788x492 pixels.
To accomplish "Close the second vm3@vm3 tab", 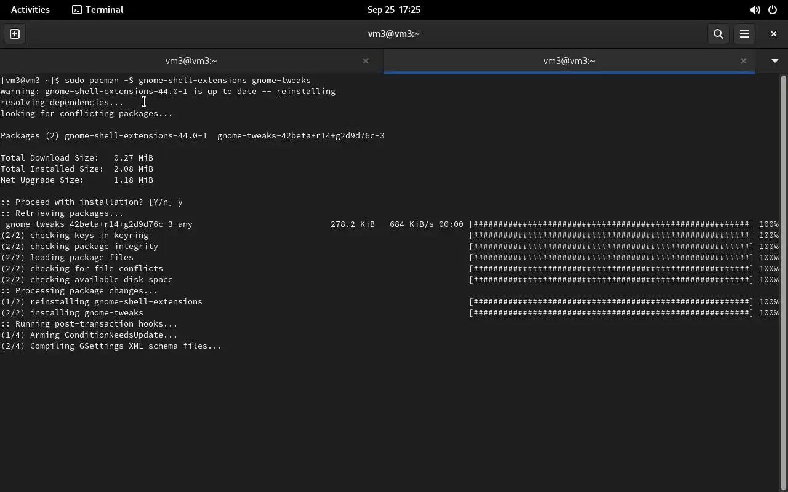I will click(x=743, y=61).
